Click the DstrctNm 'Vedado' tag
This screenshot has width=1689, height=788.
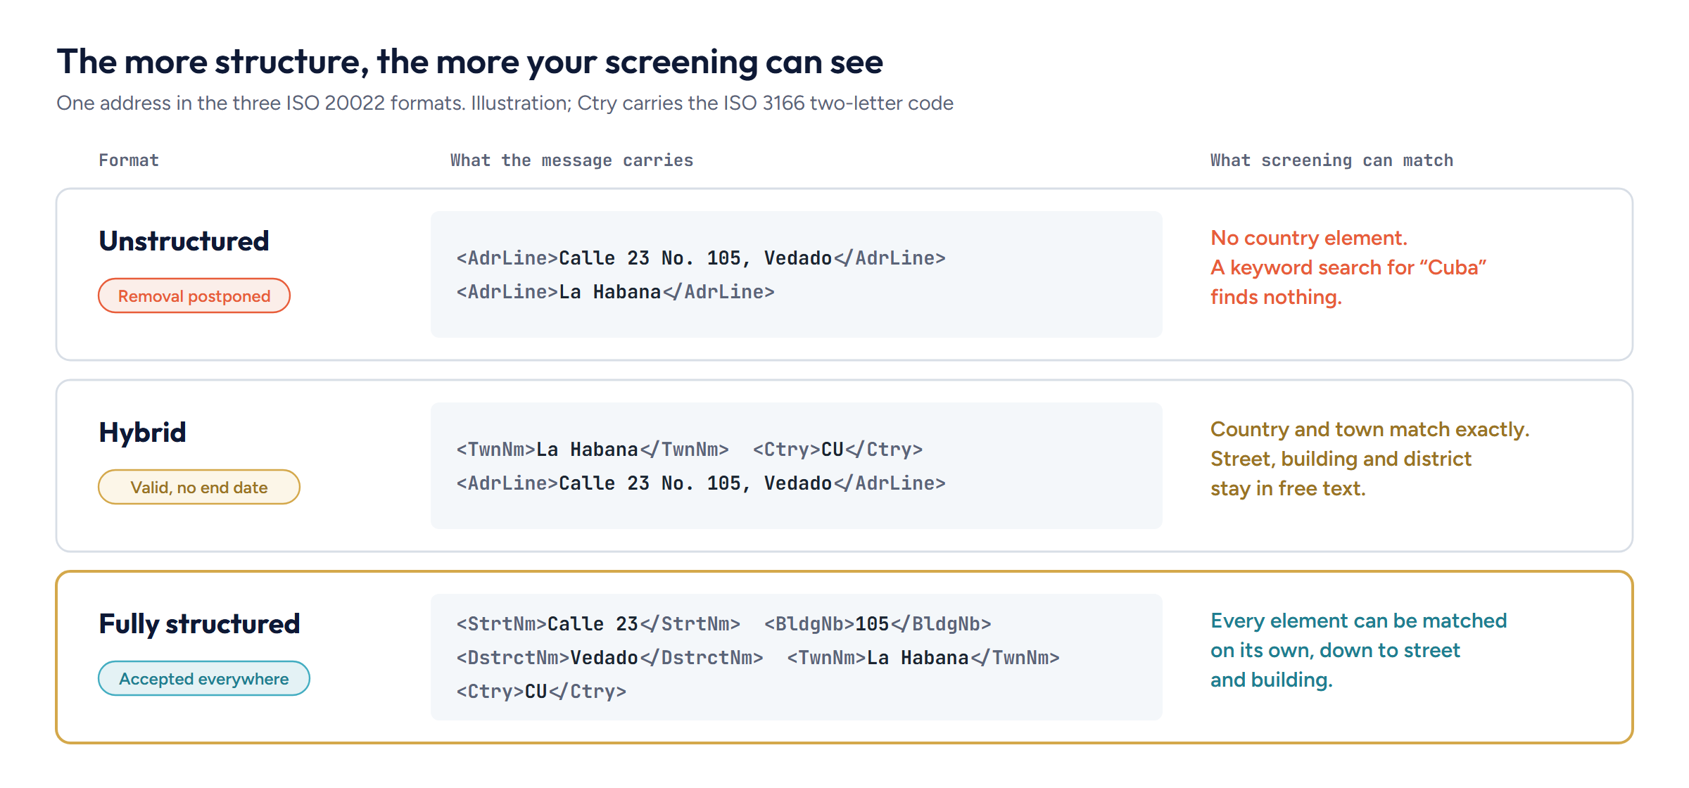coord(609,658)
